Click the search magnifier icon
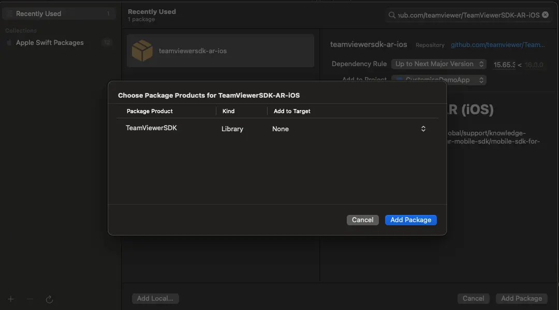This screenshot has width=559, height=310. point(392,15)
